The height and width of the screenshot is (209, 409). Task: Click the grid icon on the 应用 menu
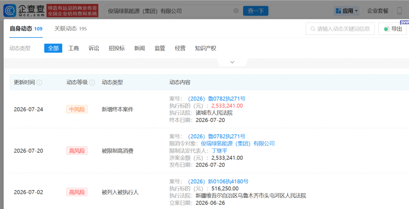tap(338, 11)
